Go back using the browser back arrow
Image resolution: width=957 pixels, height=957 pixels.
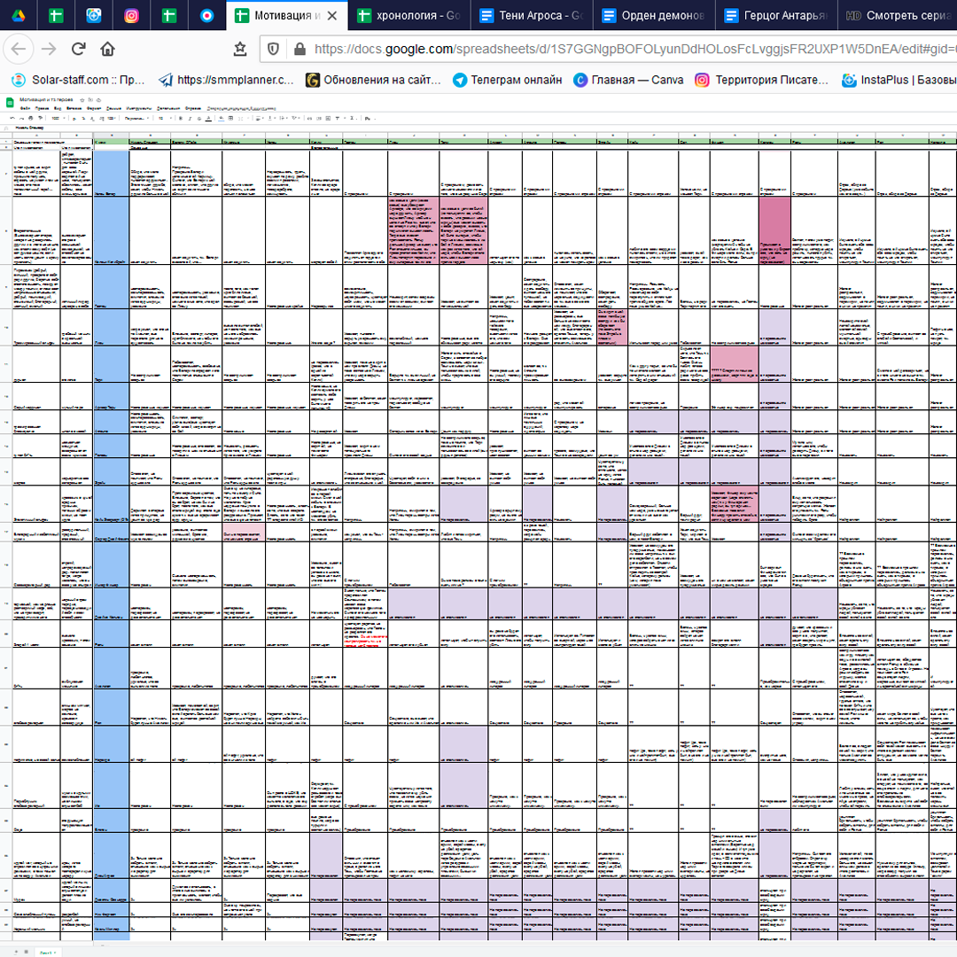(19, 50)
